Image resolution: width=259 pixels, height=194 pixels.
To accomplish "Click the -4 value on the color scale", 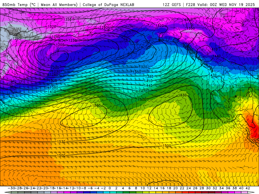I will (x=97, y=188).
